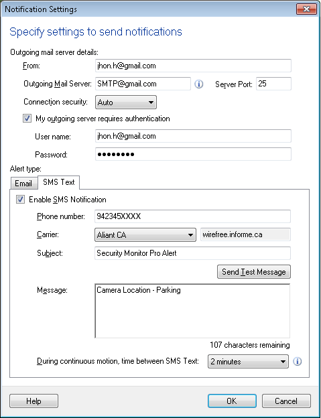Click info icon beside Outgoing Mail Server
Image resolution: width=321 pixels, height=418 pixels.
(198, 84)
